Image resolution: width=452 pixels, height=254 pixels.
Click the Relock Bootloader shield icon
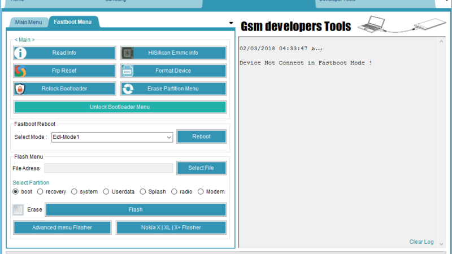pyautogui.click(x=20, y=89)
